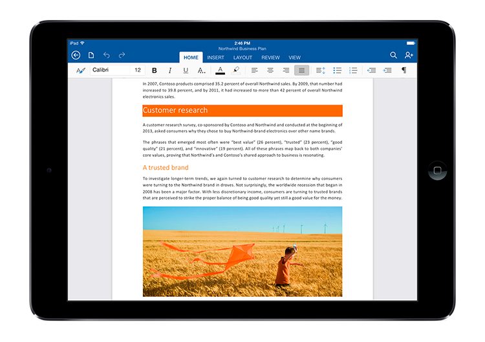Select justified text alignment button
Image resolution: width=485 pixels, height=342 pixels.
(x=301, y=70)
